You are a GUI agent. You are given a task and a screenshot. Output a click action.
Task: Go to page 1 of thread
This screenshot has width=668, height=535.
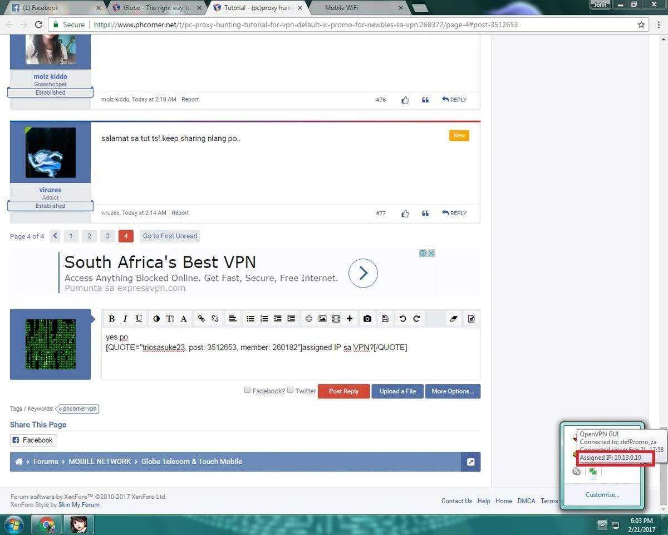click(71, 236)
